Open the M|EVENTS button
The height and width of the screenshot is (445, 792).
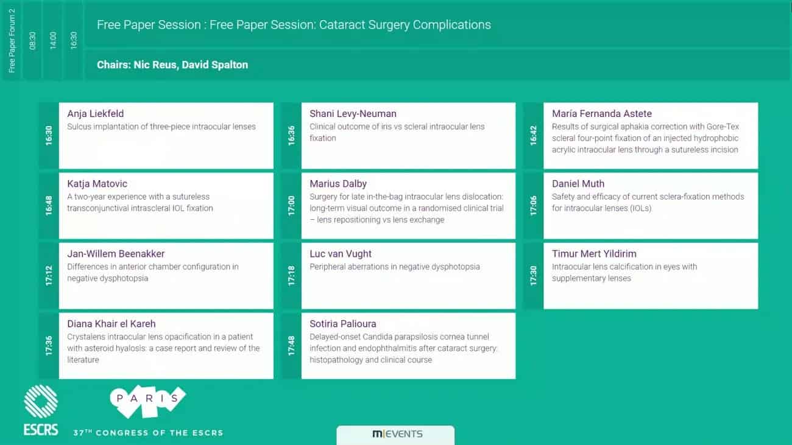tap(395, 435)
